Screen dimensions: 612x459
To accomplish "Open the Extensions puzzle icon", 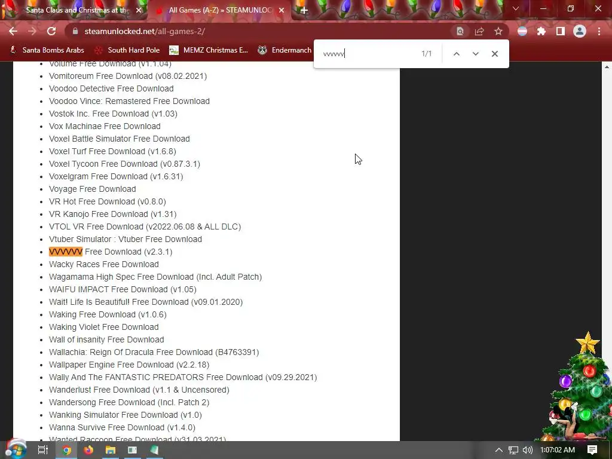I will [541, 31].
